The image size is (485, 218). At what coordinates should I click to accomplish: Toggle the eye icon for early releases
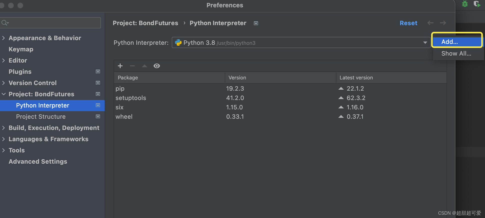157,66
